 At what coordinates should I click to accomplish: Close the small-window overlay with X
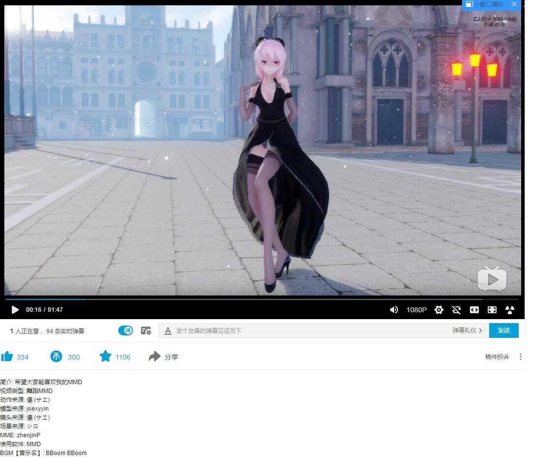click(x=514, y=4)
